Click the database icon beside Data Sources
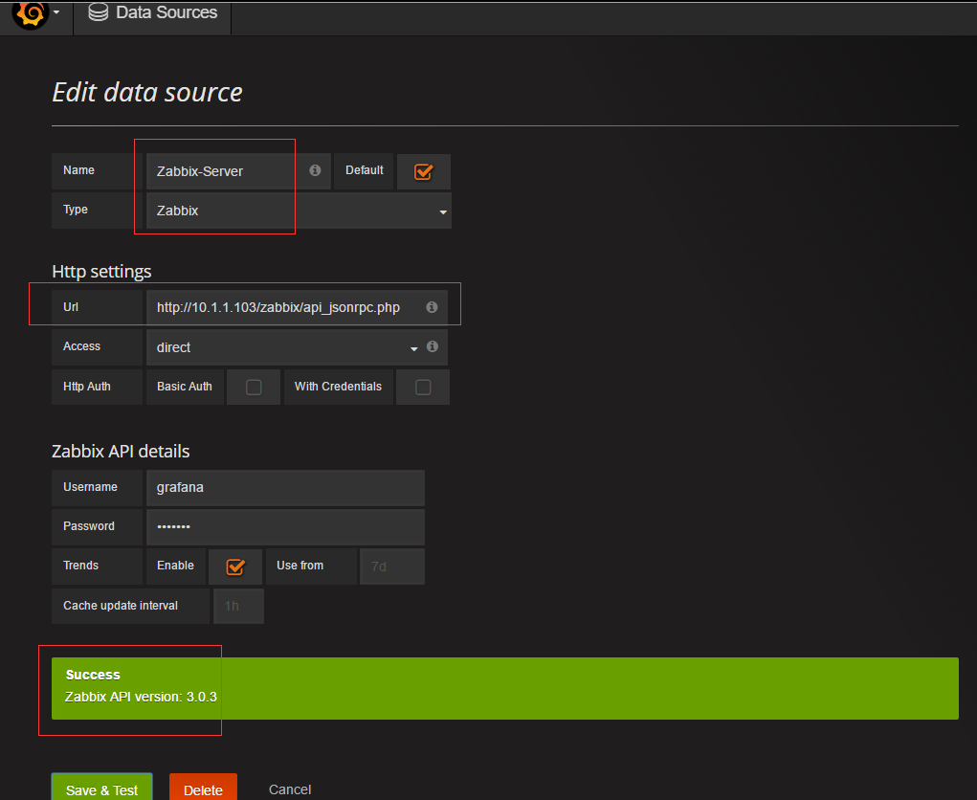 (98, 12)
